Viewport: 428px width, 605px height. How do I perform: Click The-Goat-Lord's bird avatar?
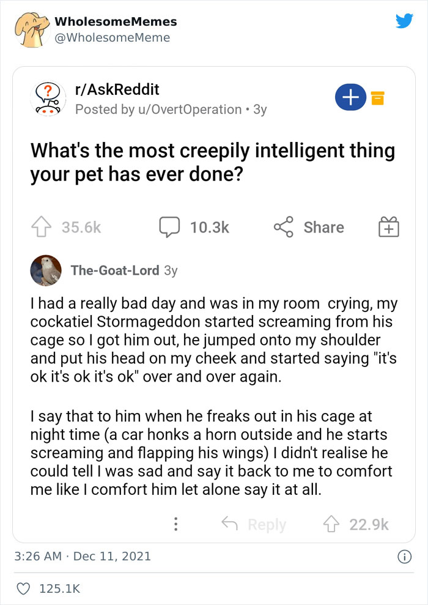46,270
